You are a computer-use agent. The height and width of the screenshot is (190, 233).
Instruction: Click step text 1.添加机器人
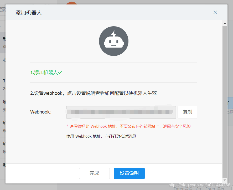pyautogui.click(x=45, y=72)
